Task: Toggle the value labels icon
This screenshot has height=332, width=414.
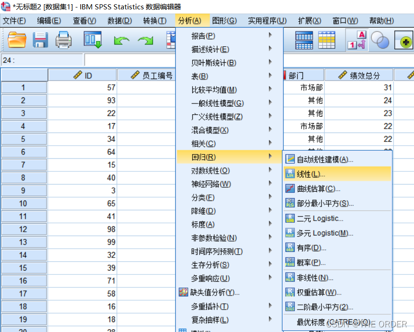Action: pyautogui.click(x=357, y=40)
